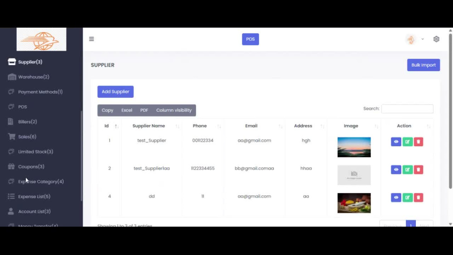Click the SUPPLIER page heading
The height and width of the screenshot is (255, 453).
coord(102,65)
